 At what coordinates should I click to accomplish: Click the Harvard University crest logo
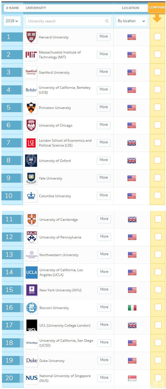point(31,37)
